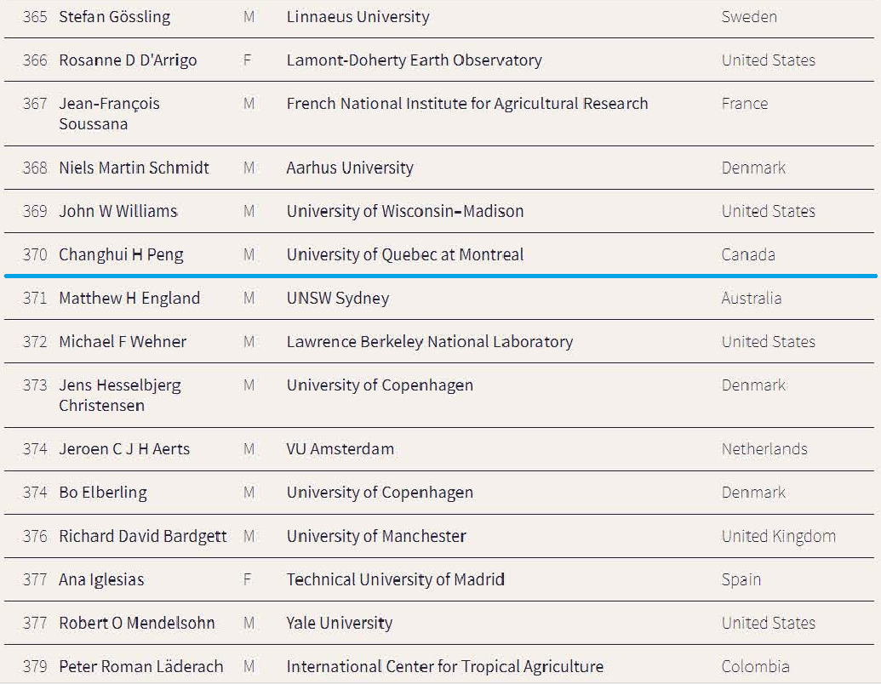The height and width of the screenshot is (684, 881).
Task: Click on Ana Iglesias
Action: tap(101, 579)
